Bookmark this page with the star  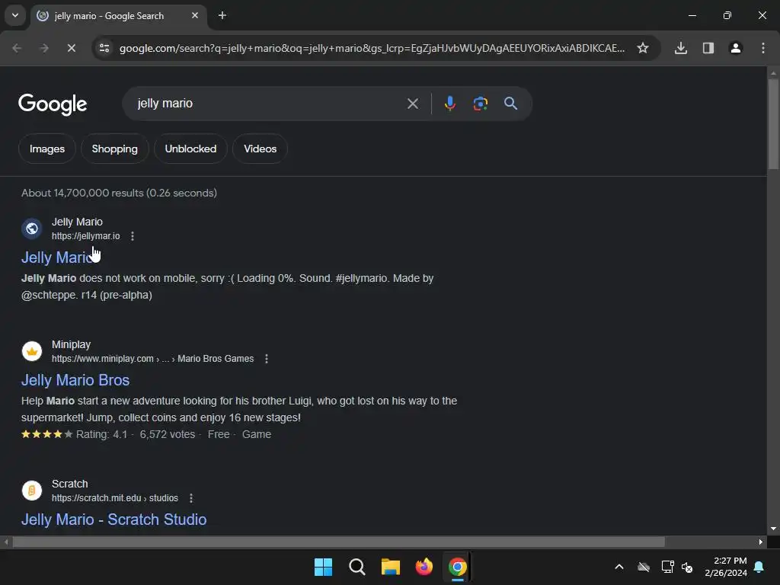click(643, 48)
